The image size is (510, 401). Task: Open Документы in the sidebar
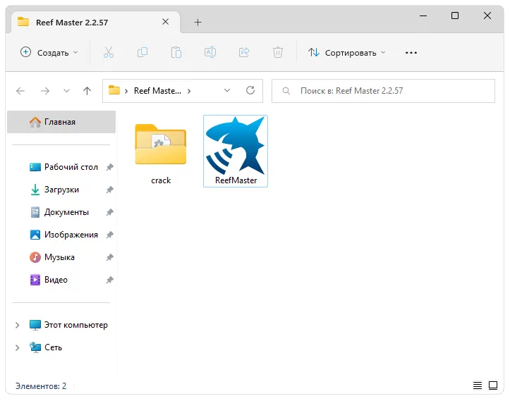[59, 212]
